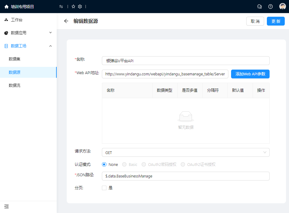Click the 添加Web API参数 button
The height and width of the screenshot is (213, 289).
tap(250, 74)
